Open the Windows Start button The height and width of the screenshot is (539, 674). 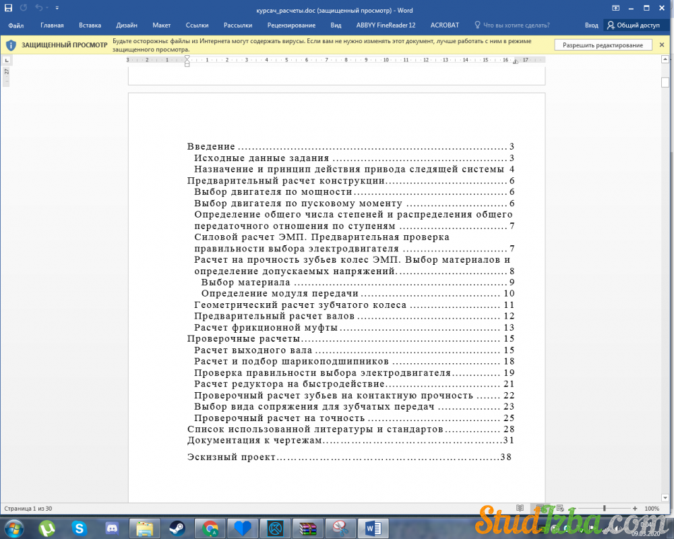tap(13, 528)
